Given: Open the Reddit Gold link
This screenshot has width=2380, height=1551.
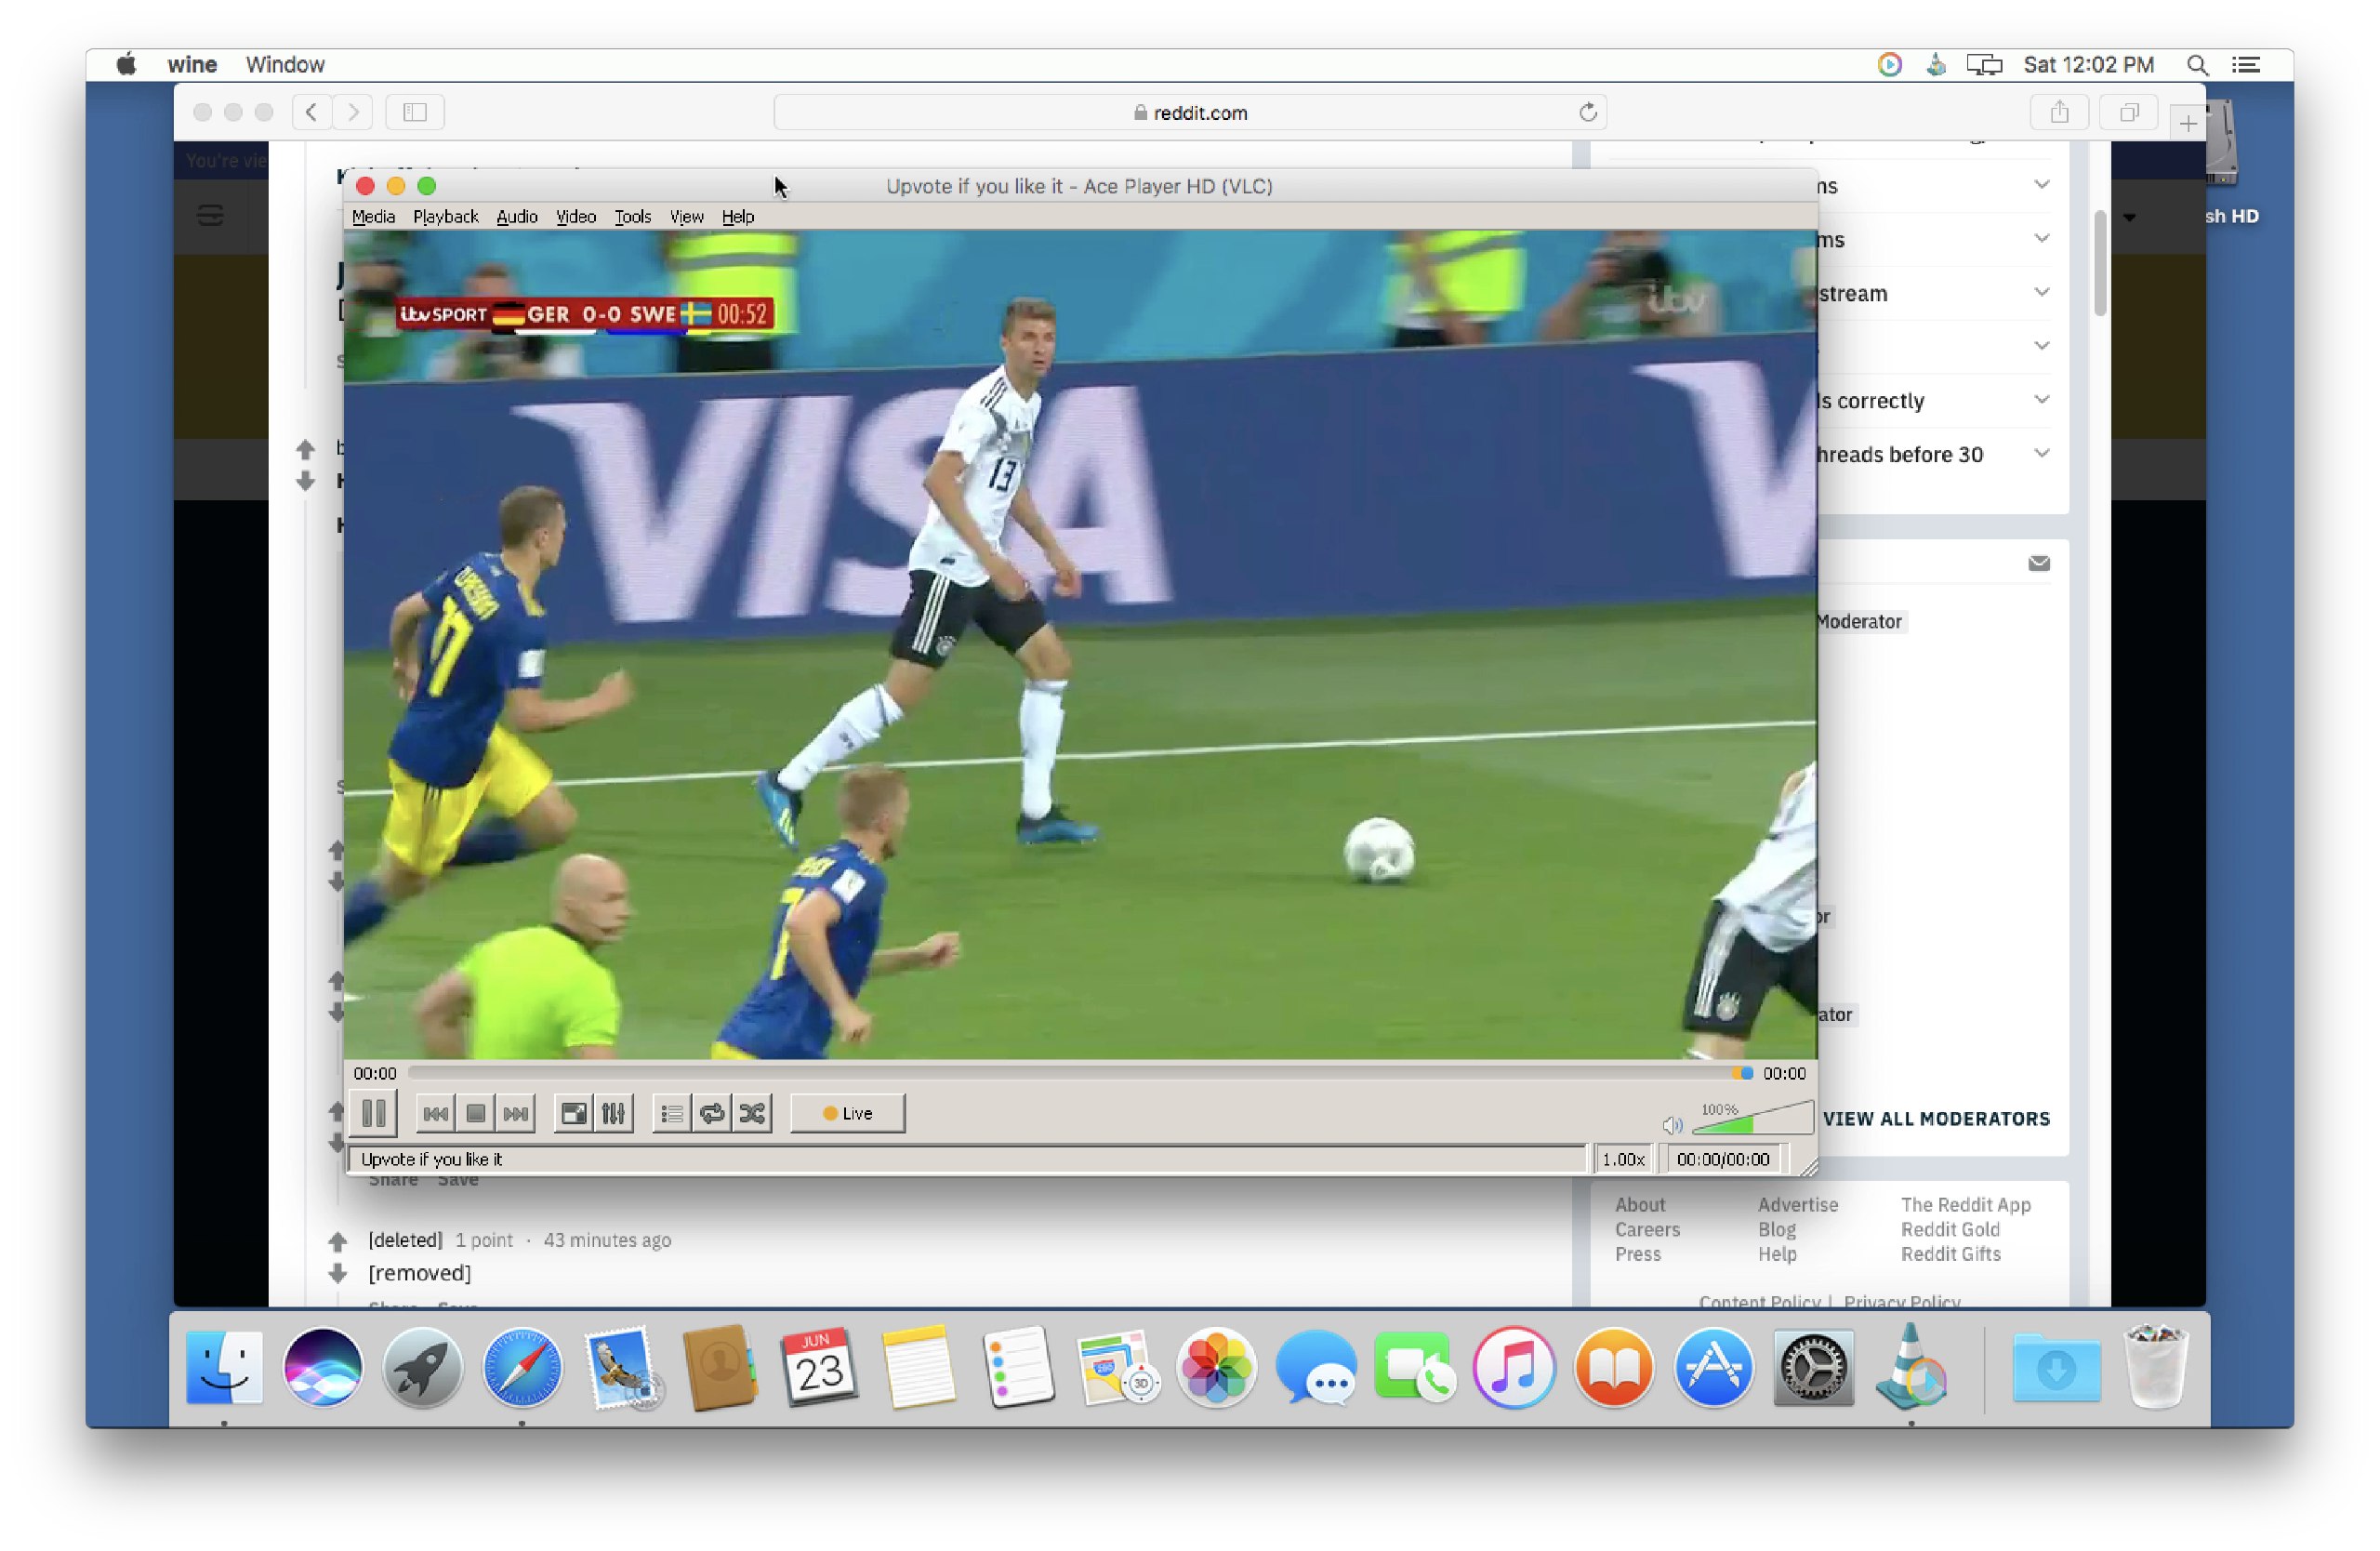Looking at the screenshot, I should [1950, 1229].
